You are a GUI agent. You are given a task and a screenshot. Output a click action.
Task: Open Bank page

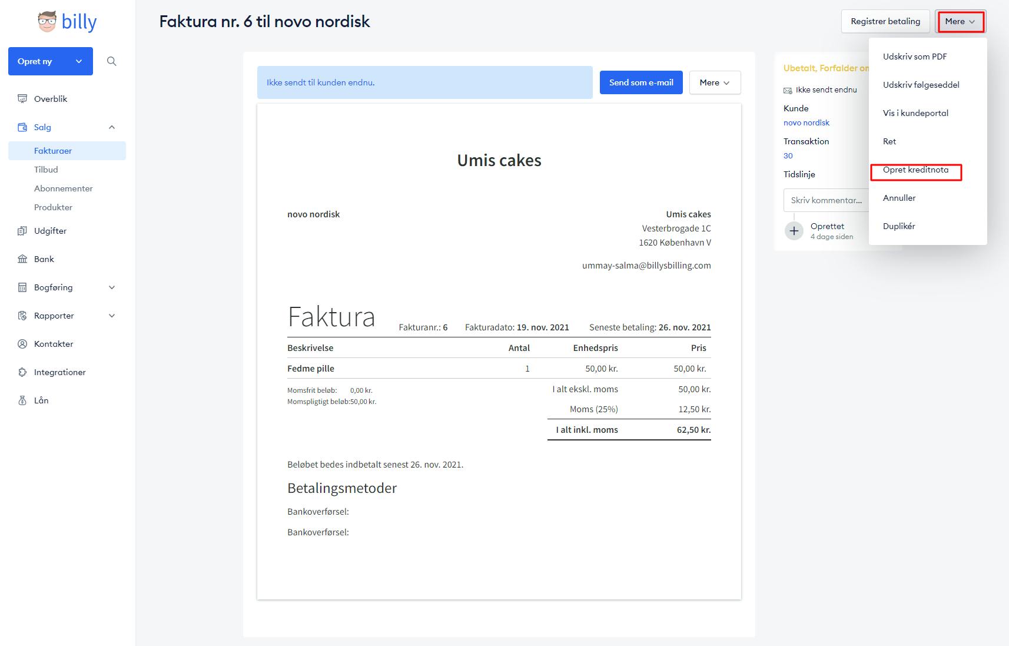click(x=44, y=259)
